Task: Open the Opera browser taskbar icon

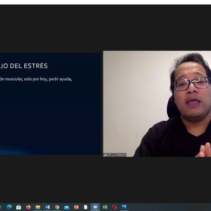Action: click(x=114, y=207)
